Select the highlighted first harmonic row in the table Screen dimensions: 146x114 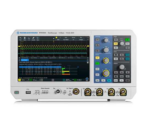(x=40, y=67)
